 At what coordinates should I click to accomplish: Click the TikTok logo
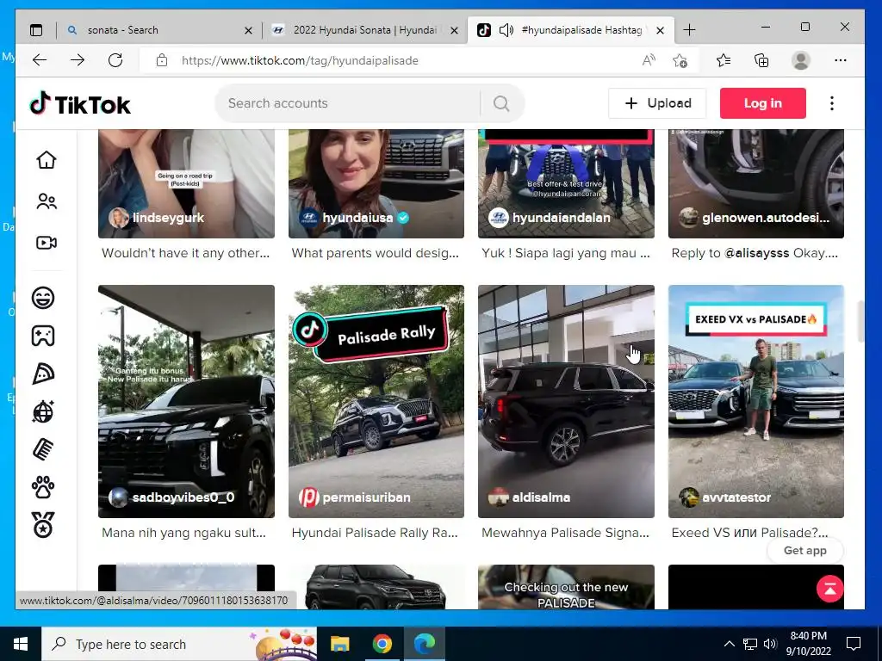pyautogui.click(x=80, y=104)
